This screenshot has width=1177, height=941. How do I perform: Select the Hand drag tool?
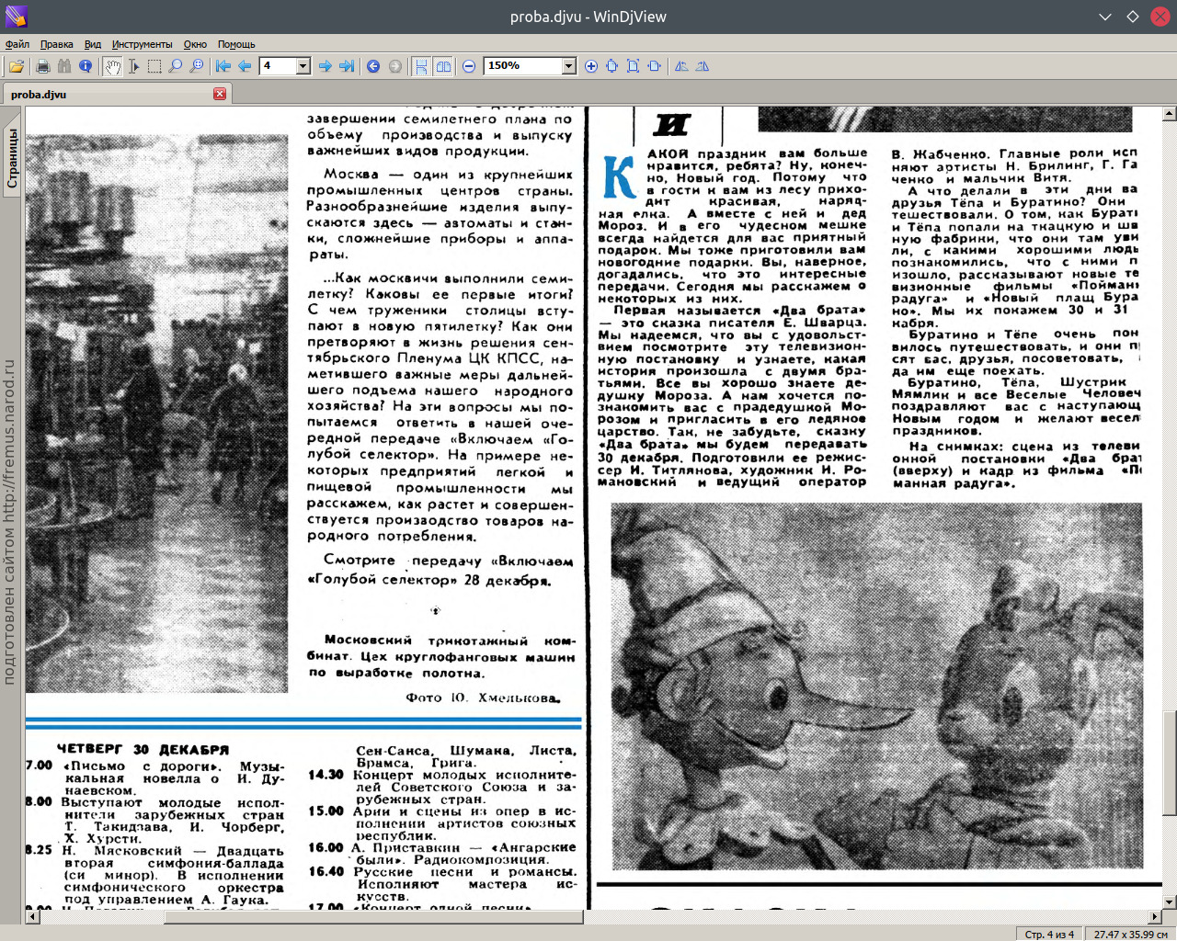(112, 66)
